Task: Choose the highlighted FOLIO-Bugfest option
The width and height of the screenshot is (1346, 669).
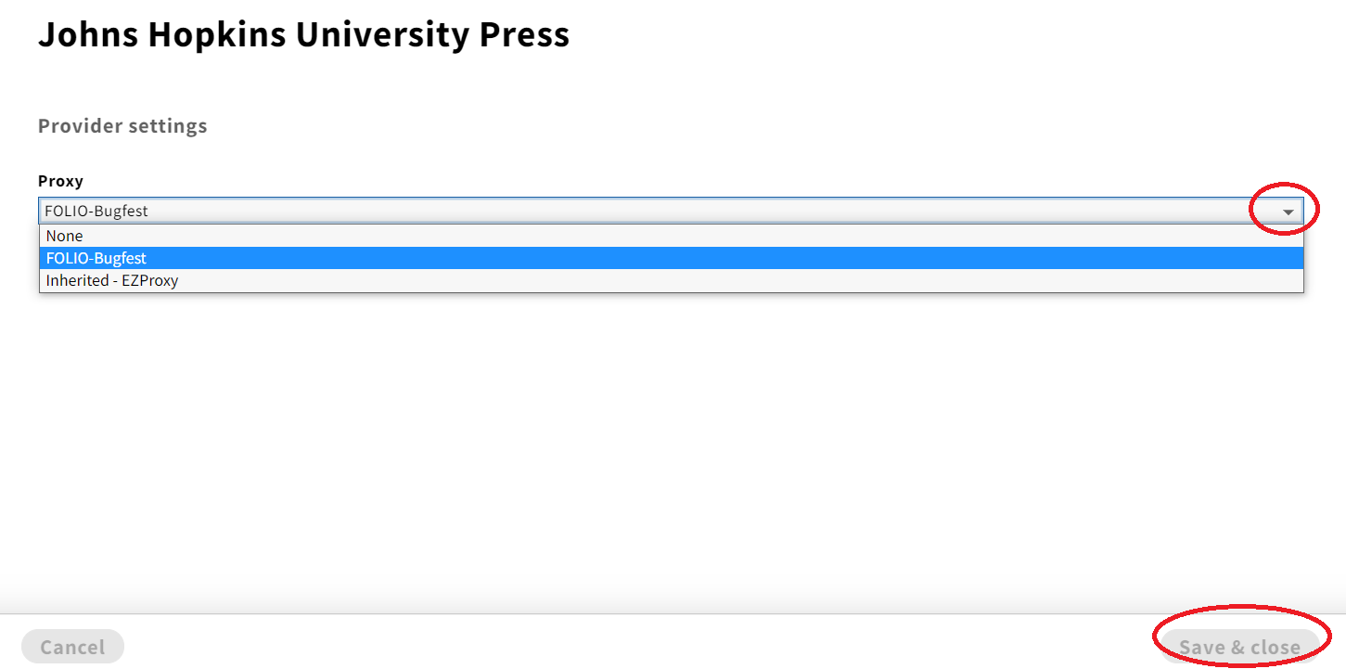Action: coord(672,258)
